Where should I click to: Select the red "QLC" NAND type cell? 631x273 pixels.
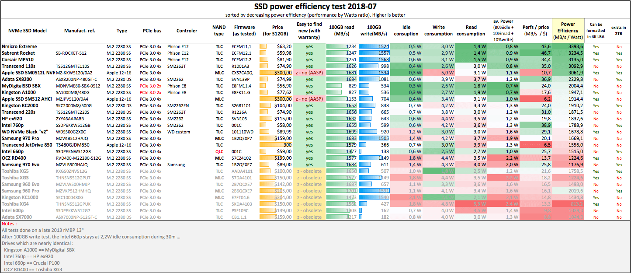tap(219, 151)
